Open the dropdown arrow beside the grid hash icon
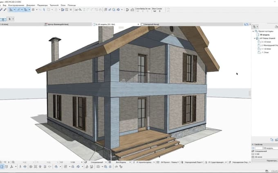This screenshot has width=278, height=173. pyautogui.click(x=36, y=10)
